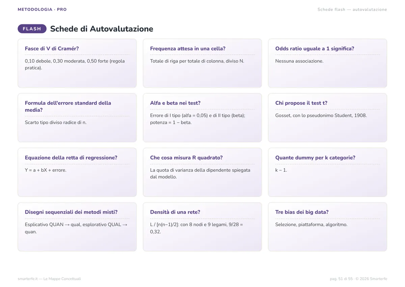
Task: Open the 'Chi propose il test t?' card
Action: (x=327, y=118)
